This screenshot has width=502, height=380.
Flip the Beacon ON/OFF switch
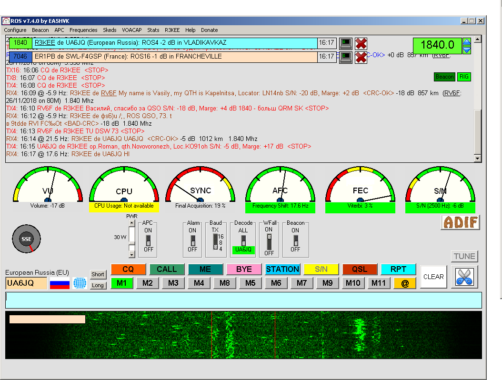point(295,241)
